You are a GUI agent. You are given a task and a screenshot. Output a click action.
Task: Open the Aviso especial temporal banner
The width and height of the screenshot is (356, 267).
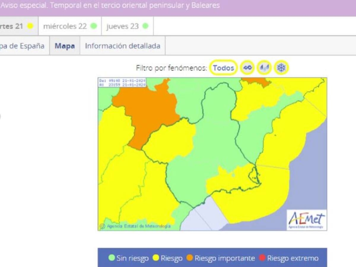pos(110,6)
